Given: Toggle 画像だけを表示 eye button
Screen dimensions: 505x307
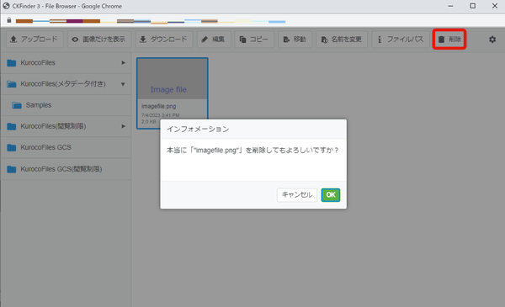Looking at the screenshot, I should coord(99,40).
